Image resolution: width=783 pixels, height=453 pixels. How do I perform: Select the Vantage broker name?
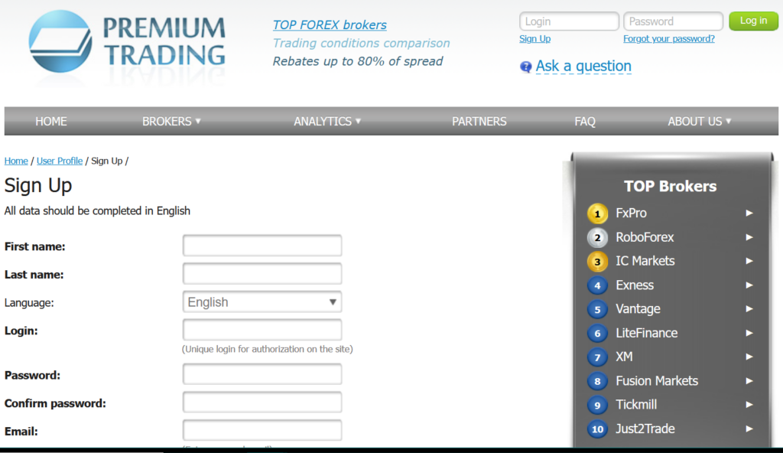[x=638, y=309]
